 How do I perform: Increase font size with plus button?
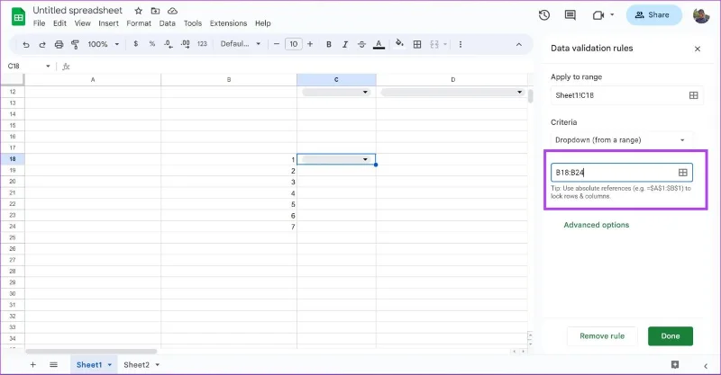tap(310, 44)
